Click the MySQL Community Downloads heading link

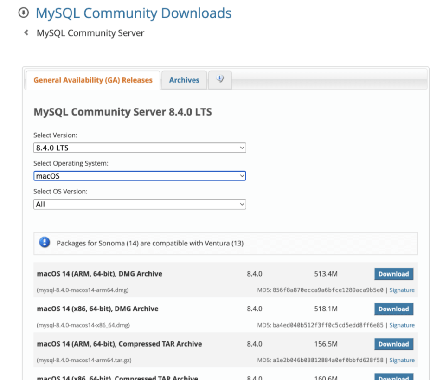coord(134,13)
